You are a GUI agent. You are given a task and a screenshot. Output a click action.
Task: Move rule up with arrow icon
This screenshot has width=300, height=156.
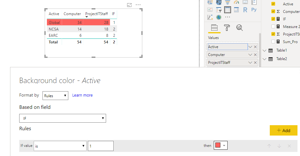[x=269, y=146]
